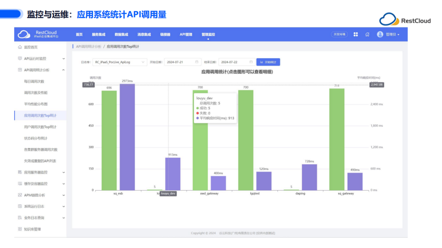Select the 管理监控 menu in the top navigation

(x=208, y=34)
